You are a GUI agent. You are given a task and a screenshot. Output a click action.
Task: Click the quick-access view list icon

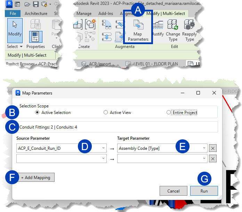tap(17, 4)
